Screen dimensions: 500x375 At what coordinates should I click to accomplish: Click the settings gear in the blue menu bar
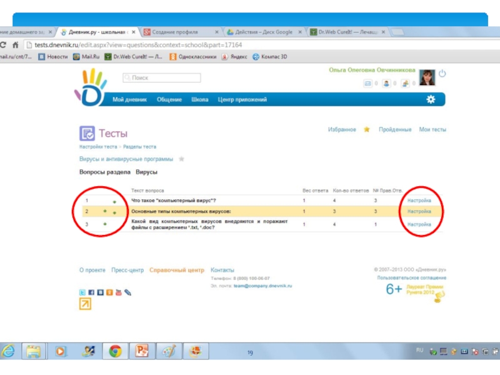pyautogui.click(x=431, y=99)
